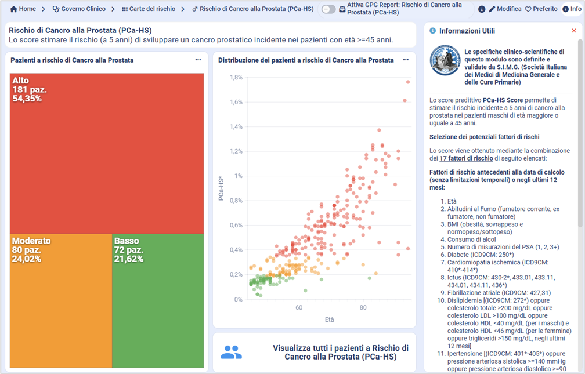The height and width of the screenshot is (374, 585).
Task: Click the dark info circle icon left of Modifica
Action: pos(482,9)
